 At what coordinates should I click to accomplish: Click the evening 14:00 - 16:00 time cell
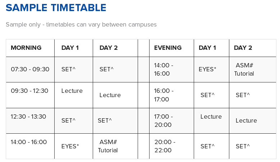coord(164,70)
